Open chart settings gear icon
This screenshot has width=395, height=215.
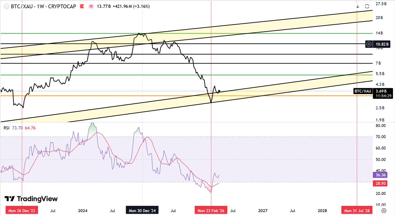[384, 210]
